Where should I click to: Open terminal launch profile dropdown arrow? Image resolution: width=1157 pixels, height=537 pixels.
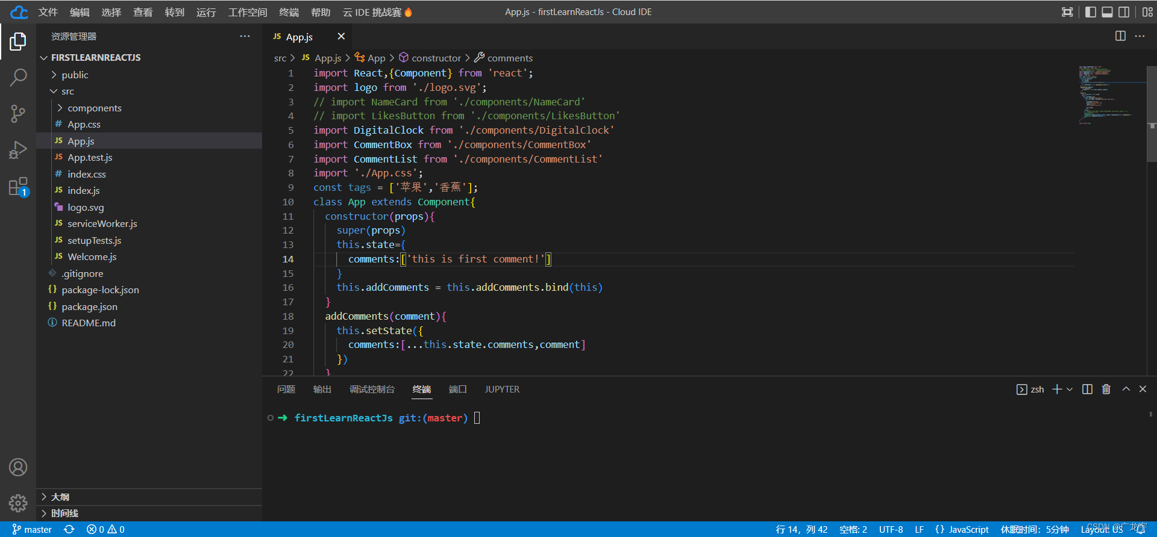(x=1070, y=390)
